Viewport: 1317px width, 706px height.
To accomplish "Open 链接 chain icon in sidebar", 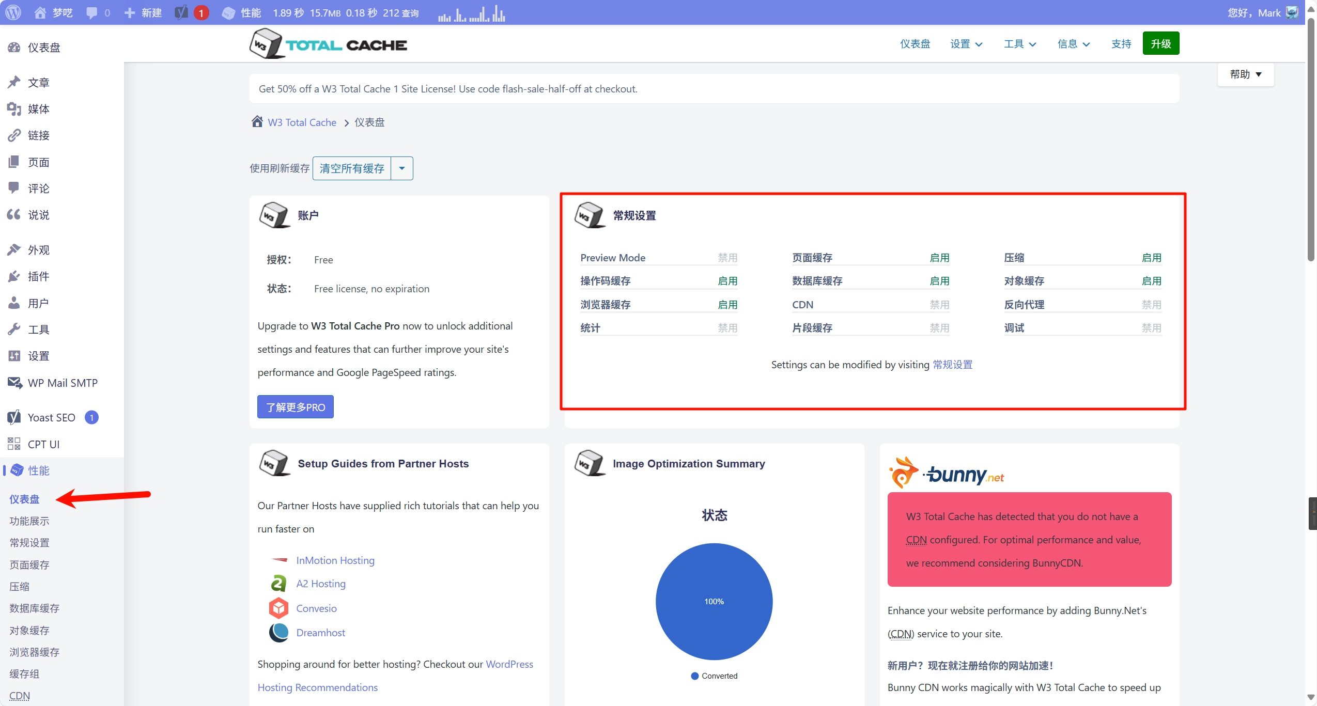I will tap(14, 135).
